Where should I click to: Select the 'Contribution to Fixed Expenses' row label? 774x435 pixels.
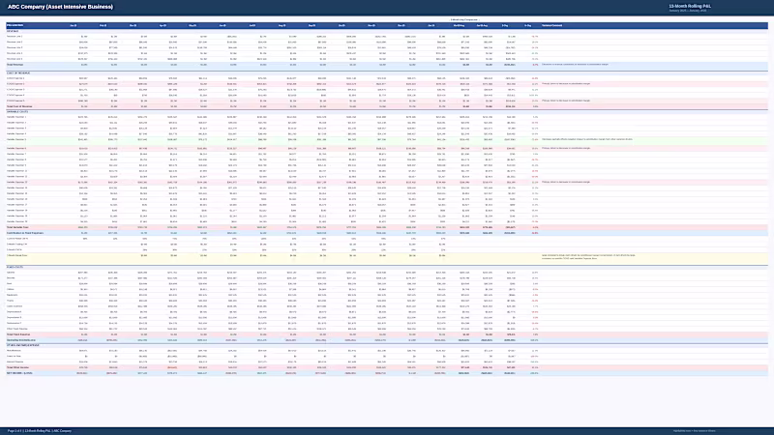[x=25, y=233]
